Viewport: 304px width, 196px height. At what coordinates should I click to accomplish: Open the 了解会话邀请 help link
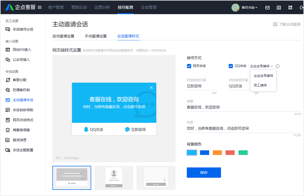[287, 24]
